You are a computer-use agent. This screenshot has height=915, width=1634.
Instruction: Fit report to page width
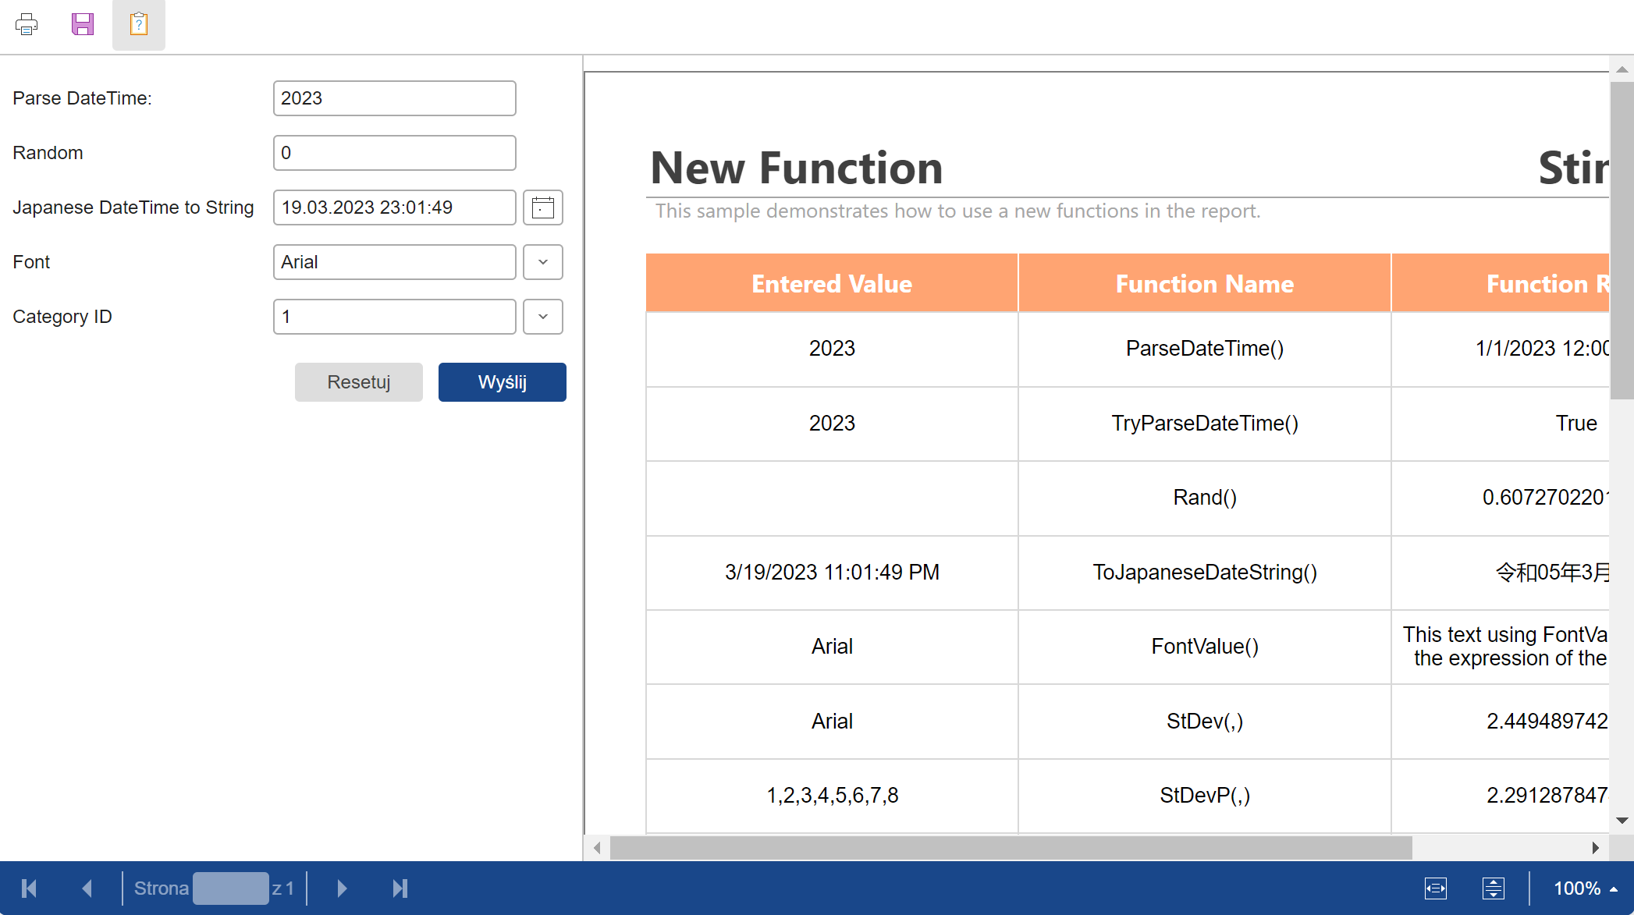point(1436,888)
